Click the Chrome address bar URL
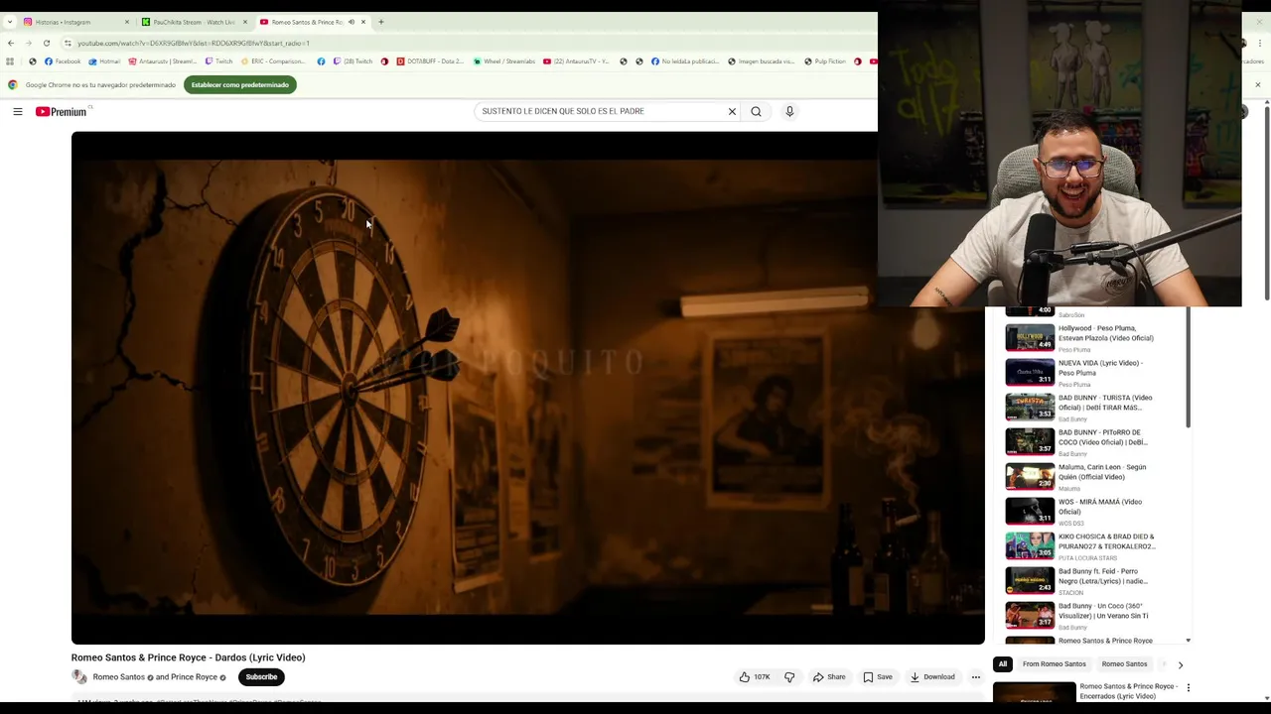 pyautogui.click(x=194, y=43)
